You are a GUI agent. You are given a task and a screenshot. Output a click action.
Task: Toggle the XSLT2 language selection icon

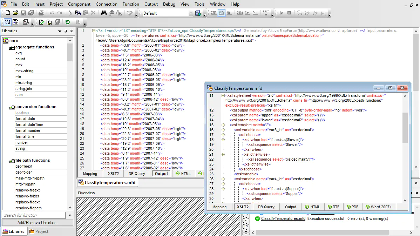tap(222, 13)
